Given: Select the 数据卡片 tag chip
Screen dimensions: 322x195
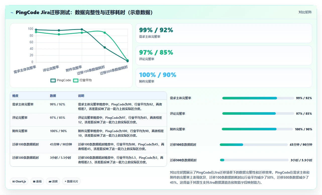Looking at the screenshot, I should coord(71,181).
